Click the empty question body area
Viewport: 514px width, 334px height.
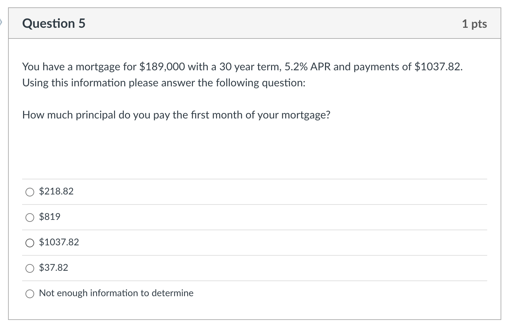tap(255, 151)
